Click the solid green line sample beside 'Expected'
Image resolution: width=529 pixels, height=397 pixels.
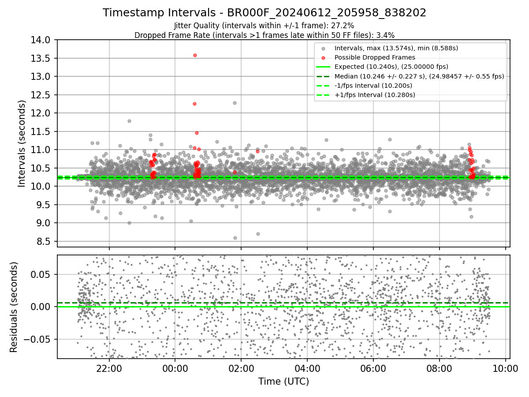pos(323,67)
